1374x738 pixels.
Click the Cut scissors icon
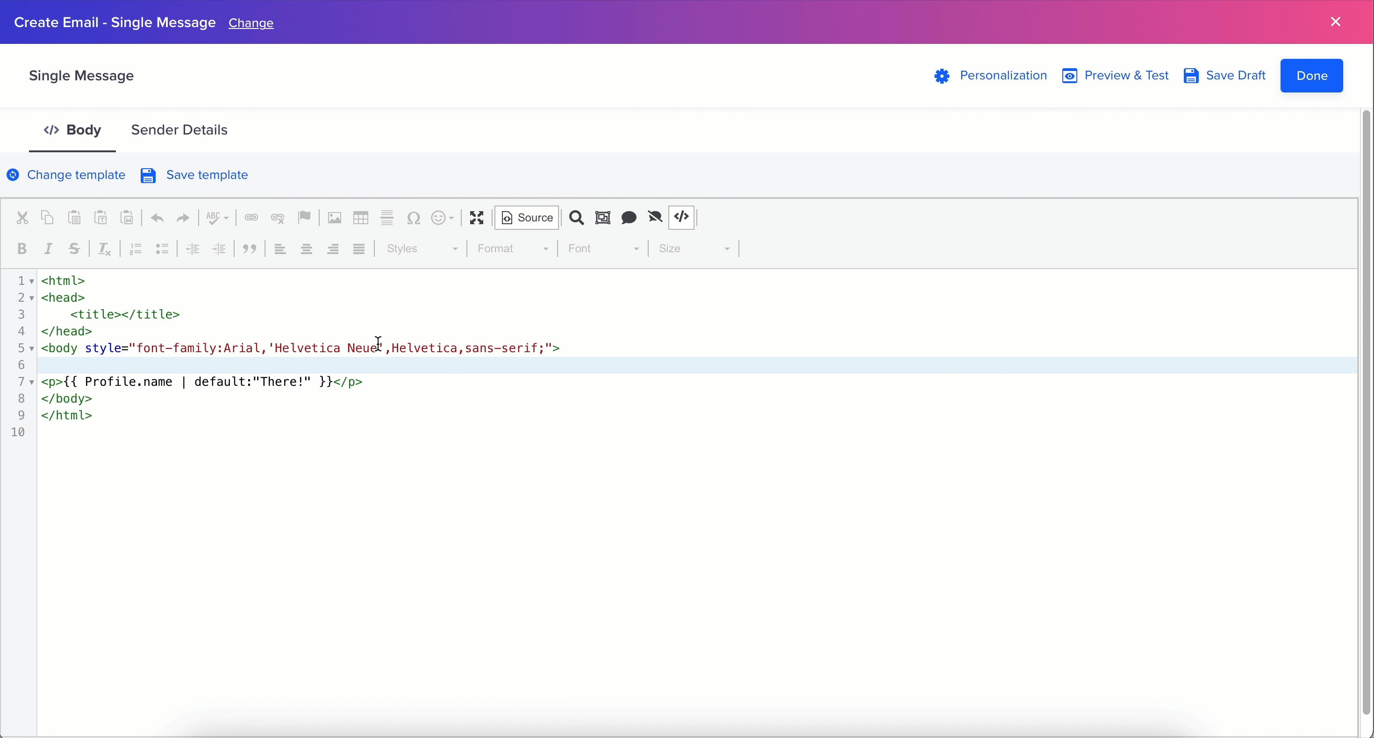pyautogui.click(x=22, y=218)
